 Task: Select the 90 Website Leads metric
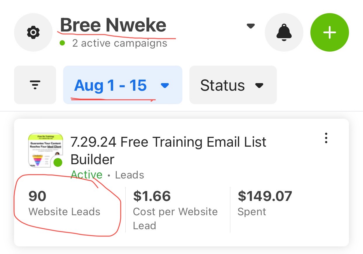64,203
